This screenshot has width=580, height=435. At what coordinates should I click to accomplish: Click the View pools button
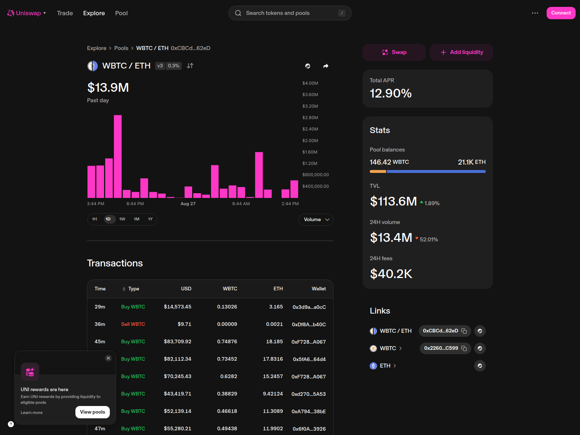[x=92, y=412]
